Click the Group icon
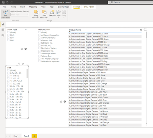The image size is (153, 138). 64,12
